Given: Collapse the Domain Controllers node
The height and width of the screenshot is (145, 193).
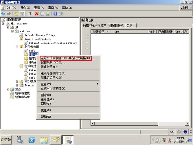Looking at the screenshot, I should pyautogui.click(x=17, y=39).
